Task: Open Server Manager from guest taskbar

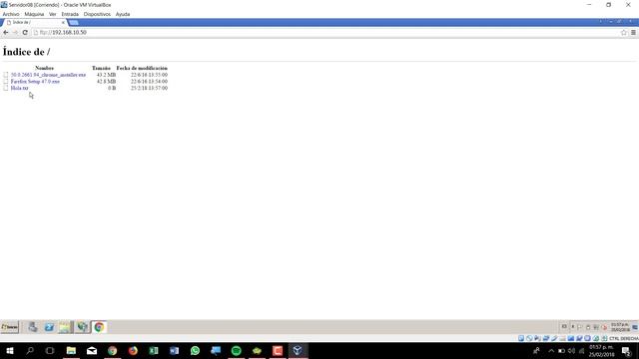Action: (x=33, y=327)
